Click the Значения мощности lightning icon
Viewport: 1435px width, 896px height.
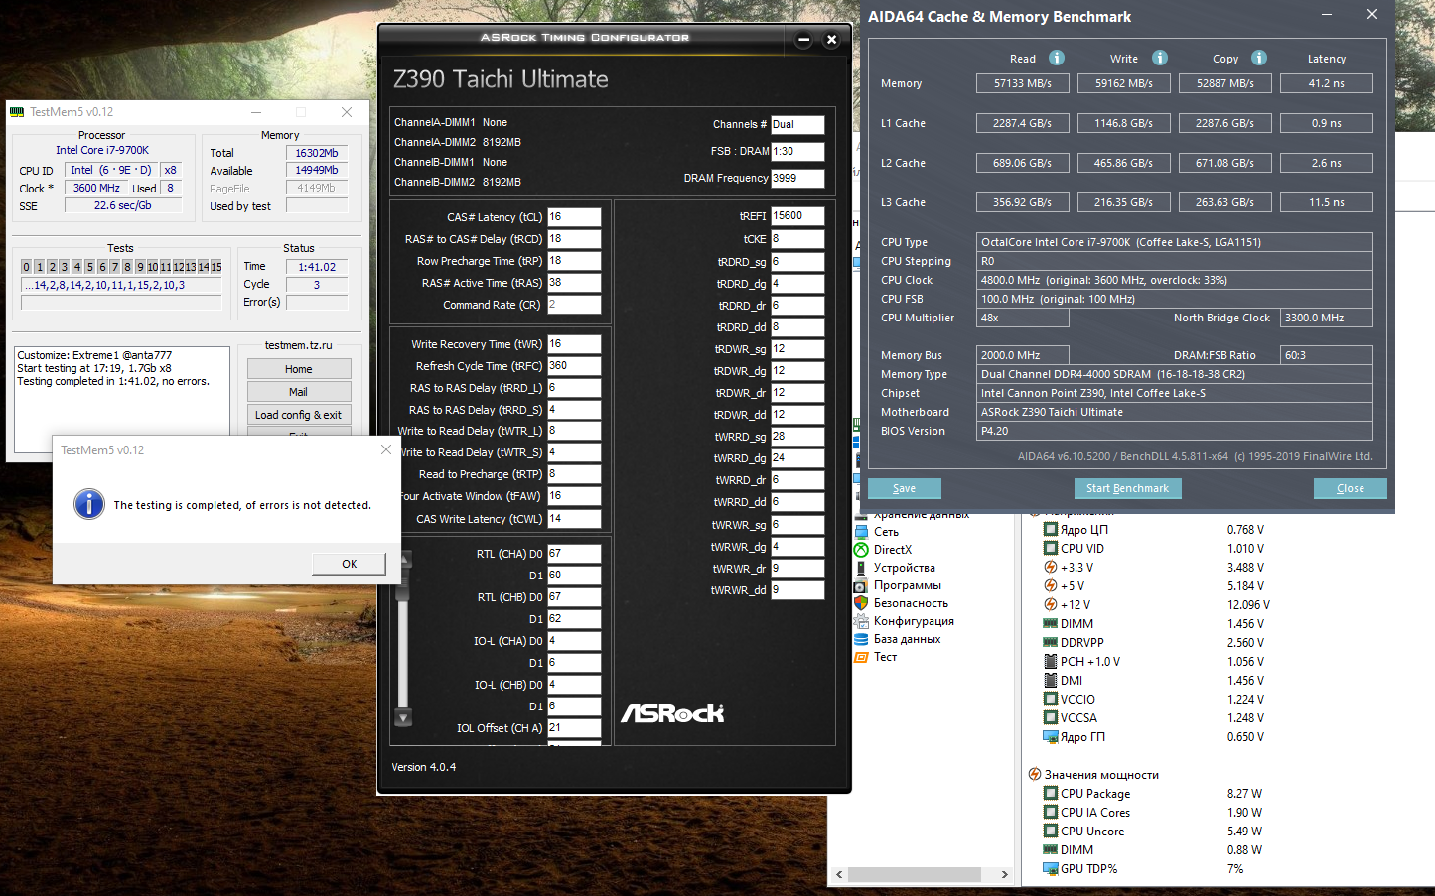coord(1034,775)
